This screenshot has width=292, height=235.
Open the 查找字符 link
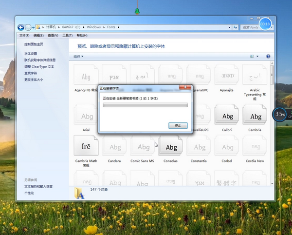(31, 73)
